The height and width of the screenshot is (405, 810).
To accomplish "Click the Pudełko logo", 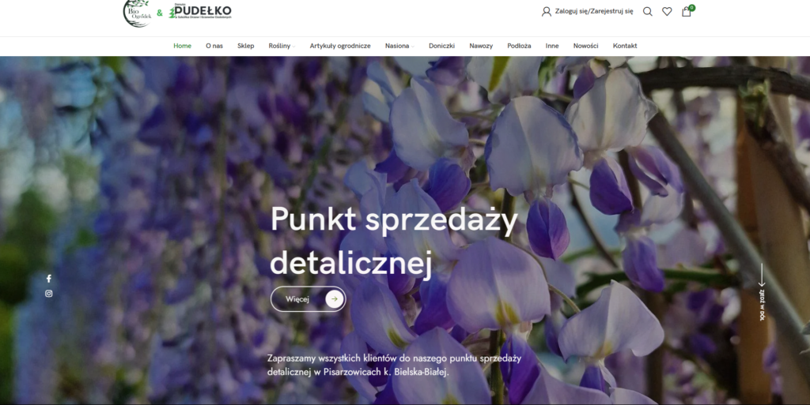I will click(x=200, y=11).
